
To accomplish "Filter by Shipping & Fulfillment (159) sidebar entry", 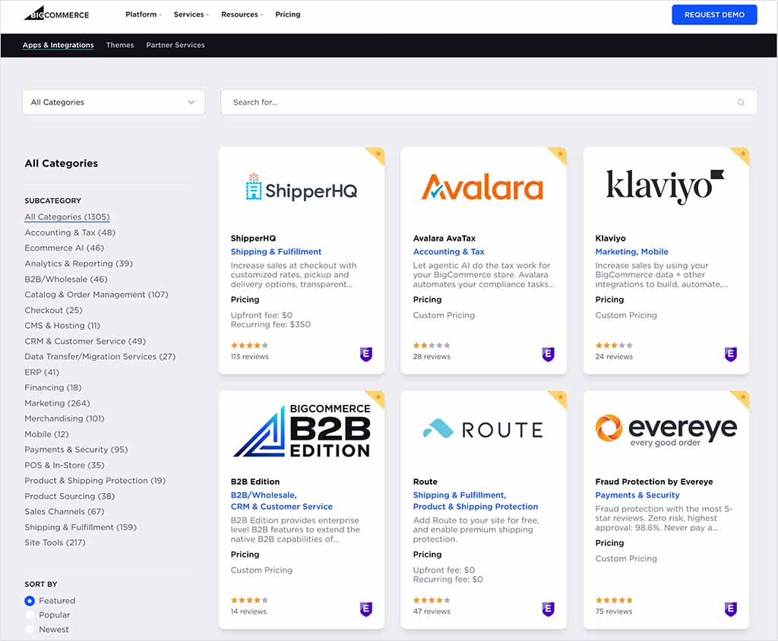I will coord(81,527).
